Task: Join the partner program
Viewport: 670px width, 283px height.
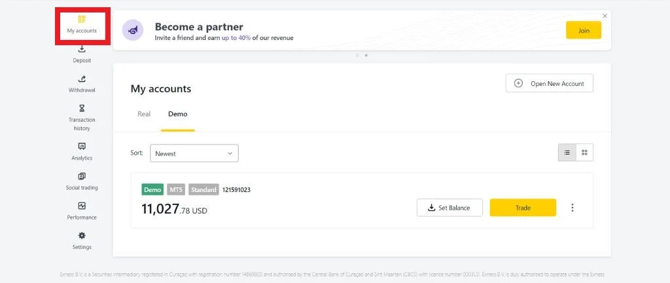Action: pyautogui.click(x=583, y=30)
